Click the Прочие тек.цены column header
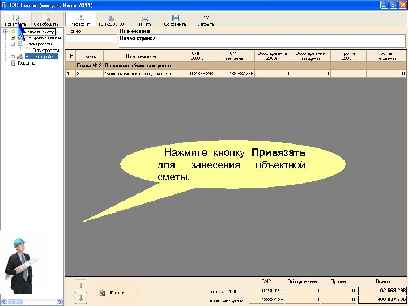Screen dimensions: 408x306 [x=386, y=56]
